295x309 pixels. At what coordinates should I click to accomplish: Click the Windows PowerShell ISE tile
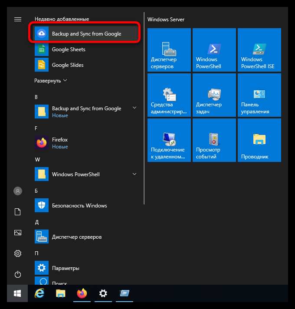click(x=259, y=50)
